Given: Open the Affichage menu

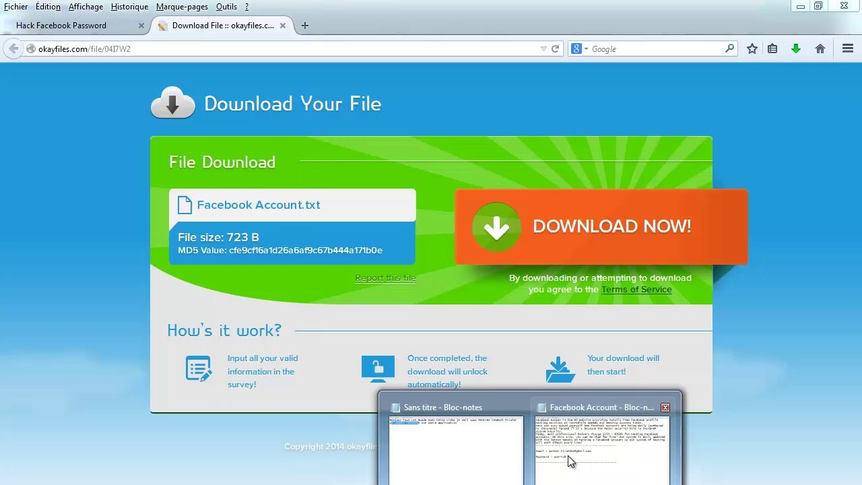Looking at the screenshot, I should pos(86,7).
